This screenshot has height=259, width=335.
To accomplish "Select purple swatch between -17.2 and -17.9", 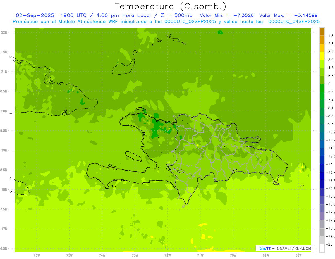I will 322,216.
